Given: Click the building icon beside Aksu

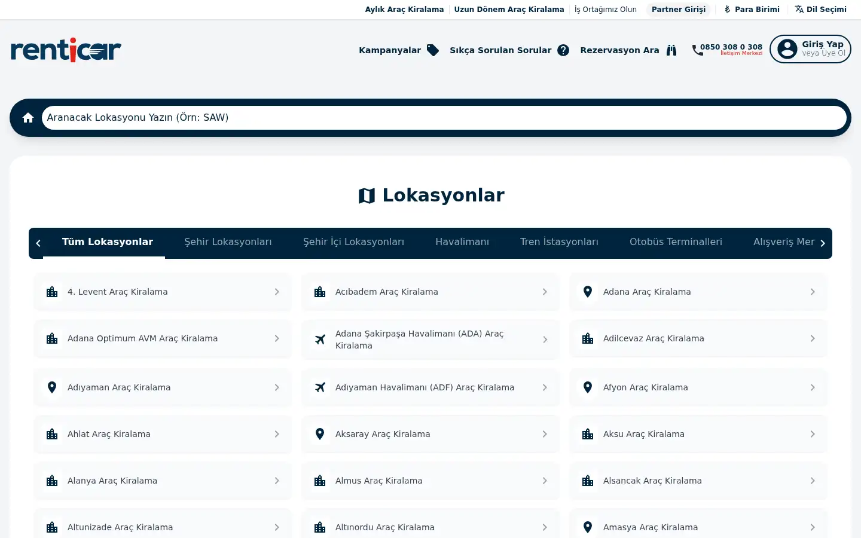Looking at the screenshot, I should 588,434.
